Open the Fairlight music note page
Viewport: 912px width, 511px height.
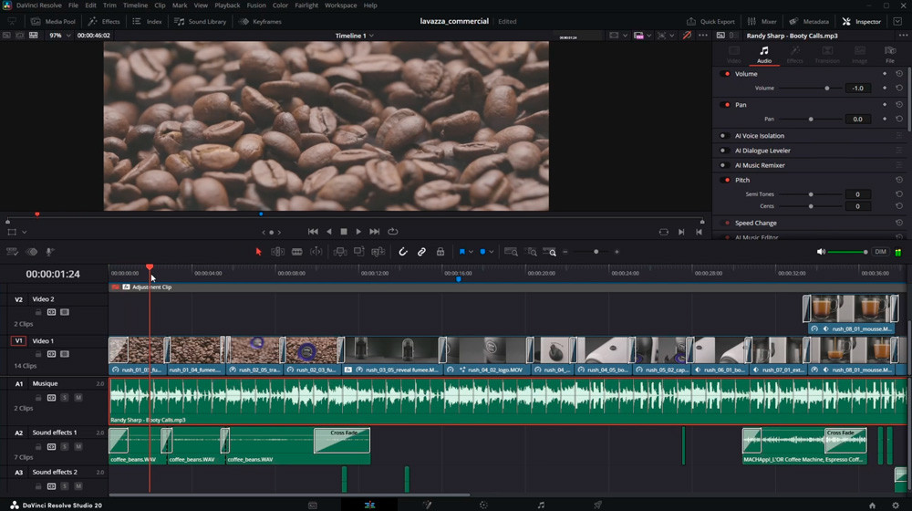tap(541, 506)
